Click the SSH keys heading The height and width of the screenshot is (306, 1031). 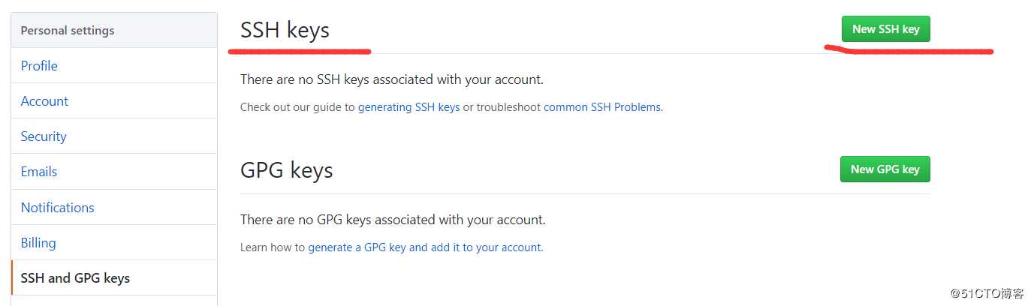285,30
